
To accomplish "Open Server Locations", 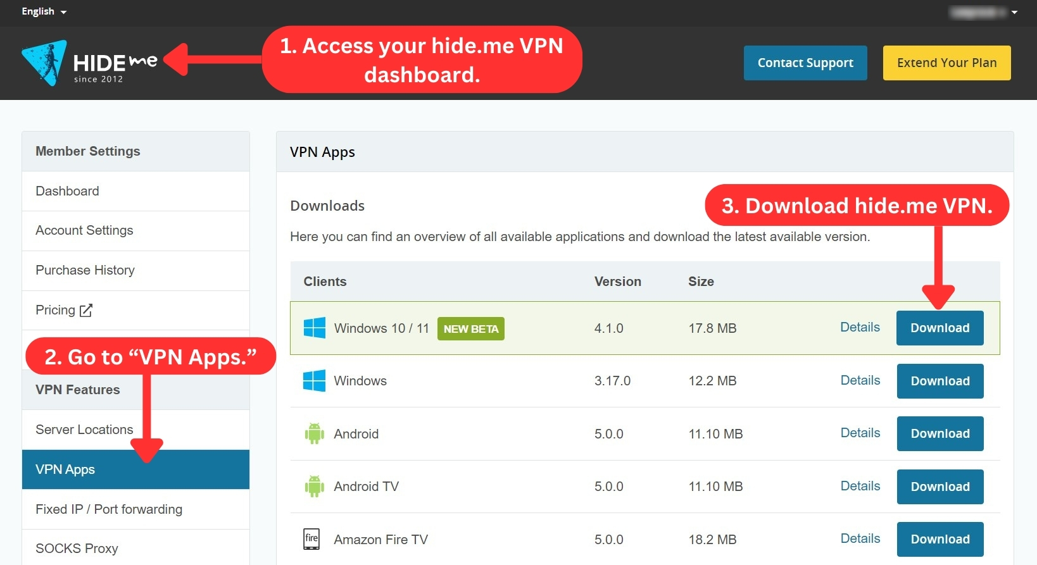I will point(136,430).
